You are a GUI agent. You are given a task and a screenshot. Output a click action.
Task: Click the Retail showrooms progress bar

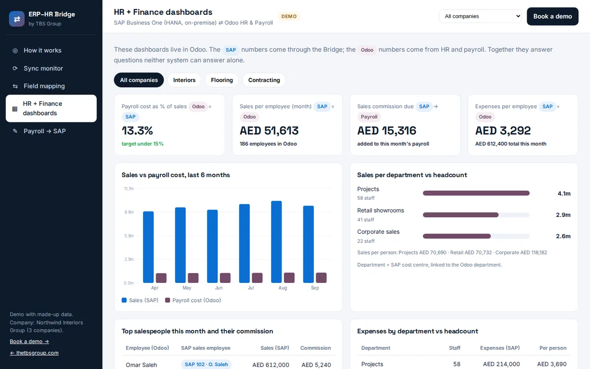point(476,215)
